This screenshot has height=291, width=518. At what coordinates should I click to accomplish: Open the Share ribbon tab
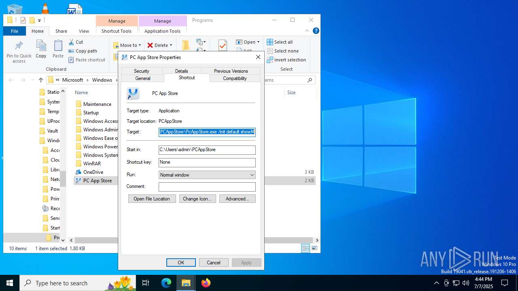coord(62,31)
